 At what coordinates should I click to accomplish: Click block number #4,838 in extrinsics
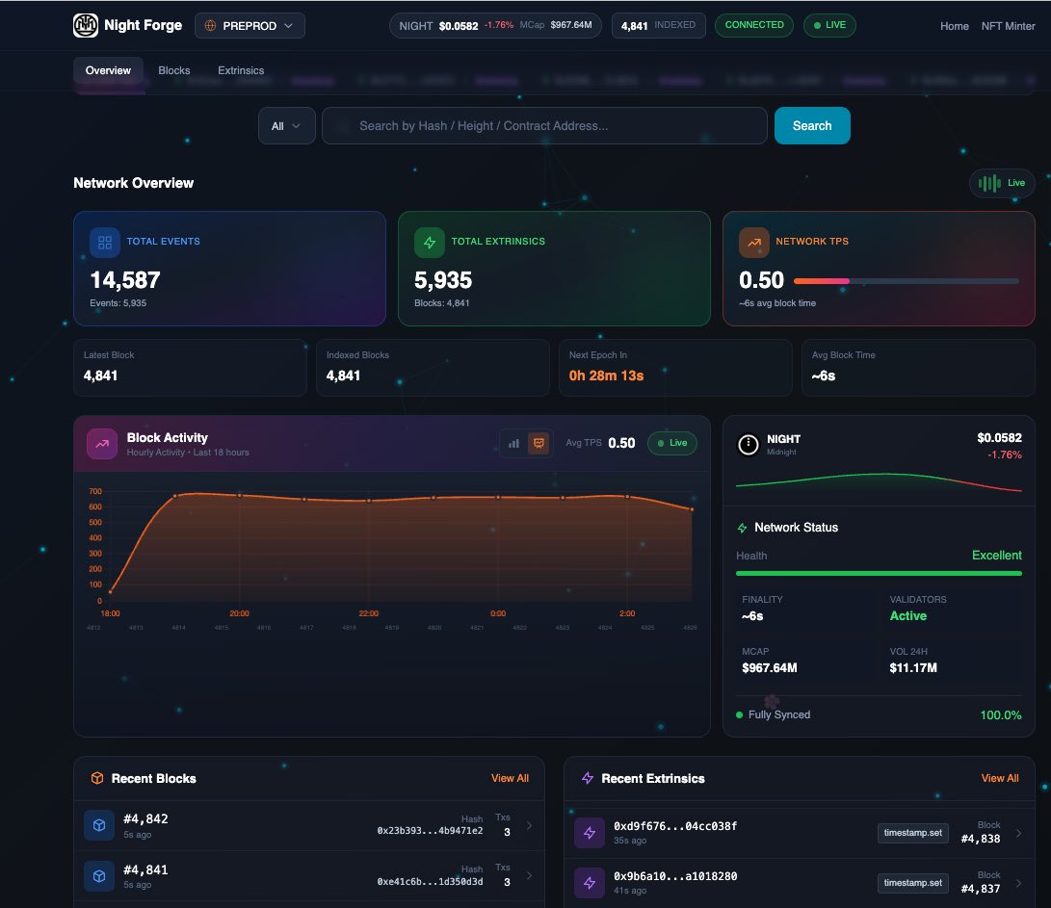[x=981, y=839]
